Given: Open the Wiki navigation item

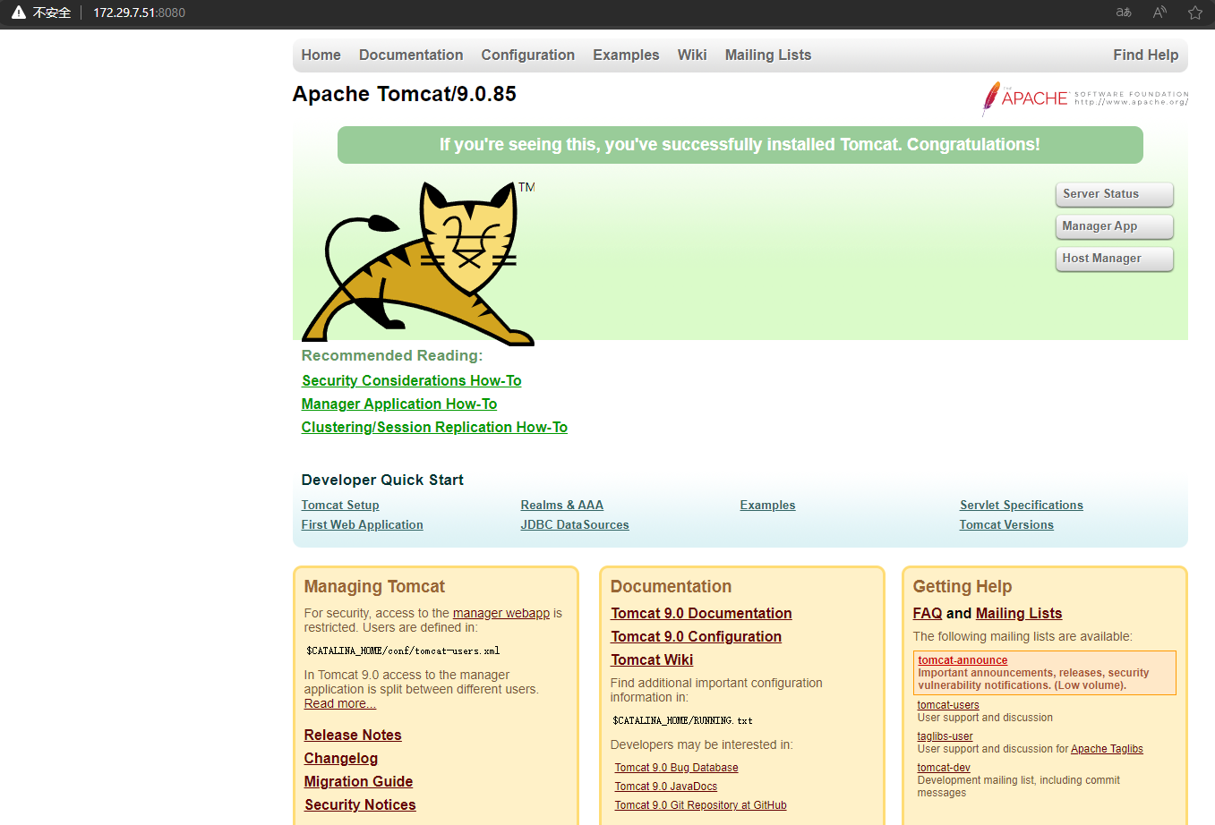Looking at the screenshot, I should pyautogui.click(x=692, y=55).
